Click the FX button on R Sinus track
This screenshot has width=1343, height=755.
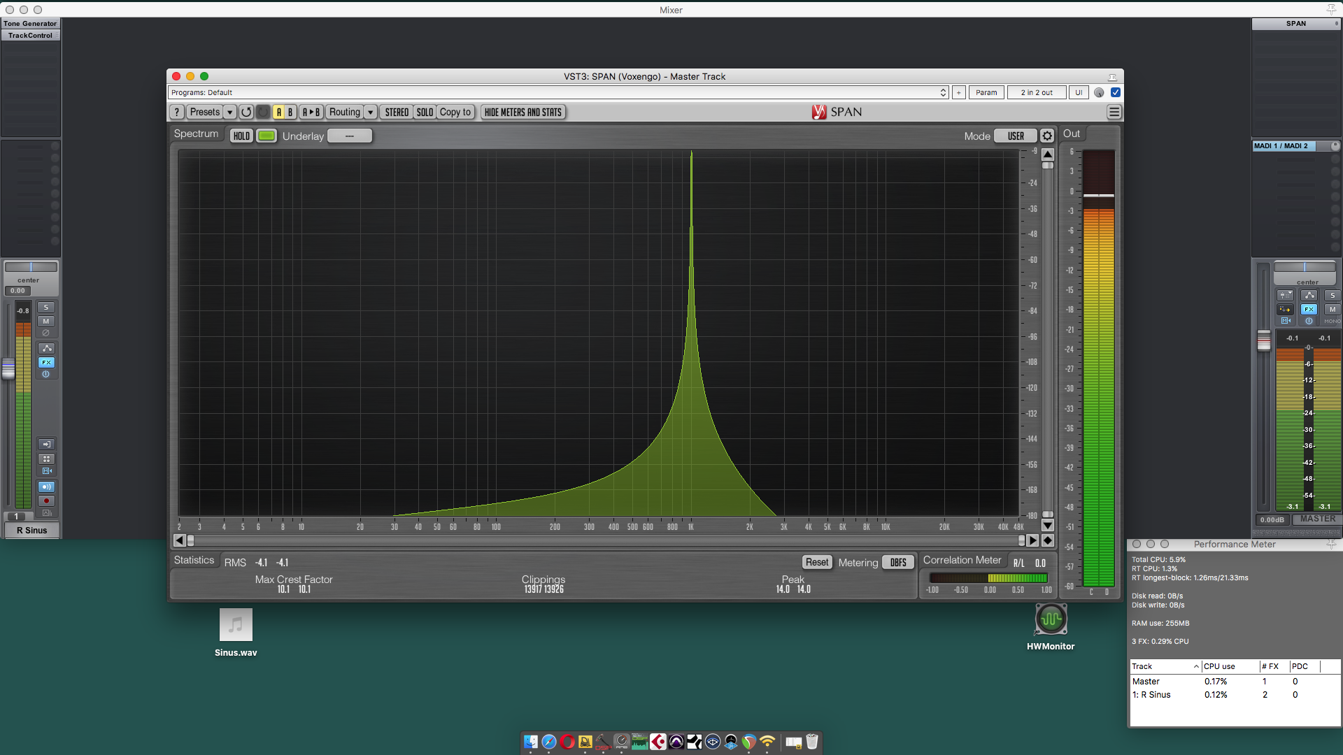[46, 362]
